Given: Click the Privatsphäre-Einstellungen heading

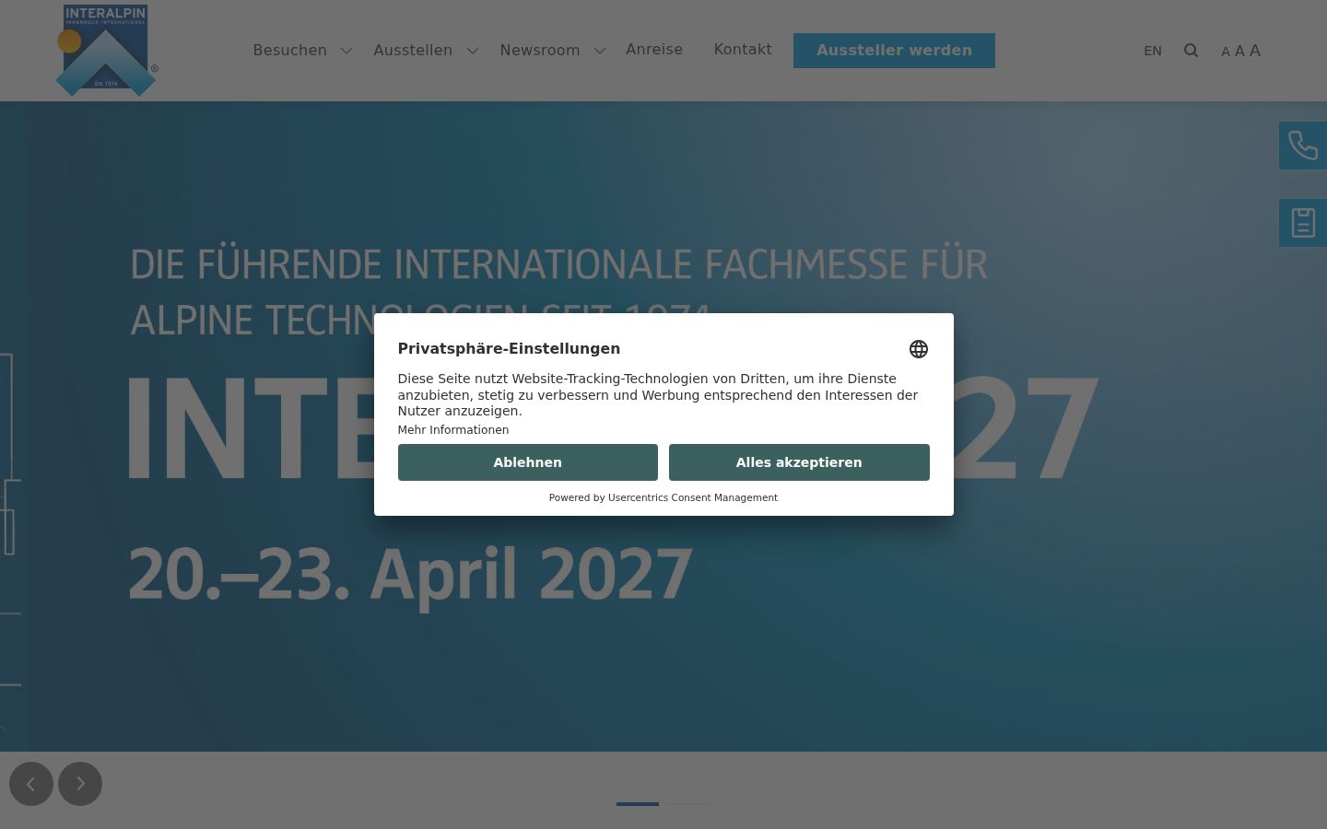Looking at the screenshot, I should click(509, 348).
